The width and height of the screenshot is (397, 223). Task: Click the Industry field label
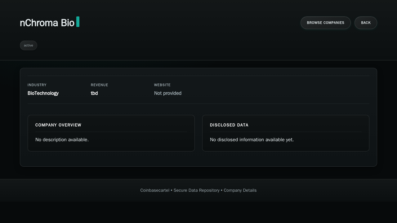[x=37, y=85]
